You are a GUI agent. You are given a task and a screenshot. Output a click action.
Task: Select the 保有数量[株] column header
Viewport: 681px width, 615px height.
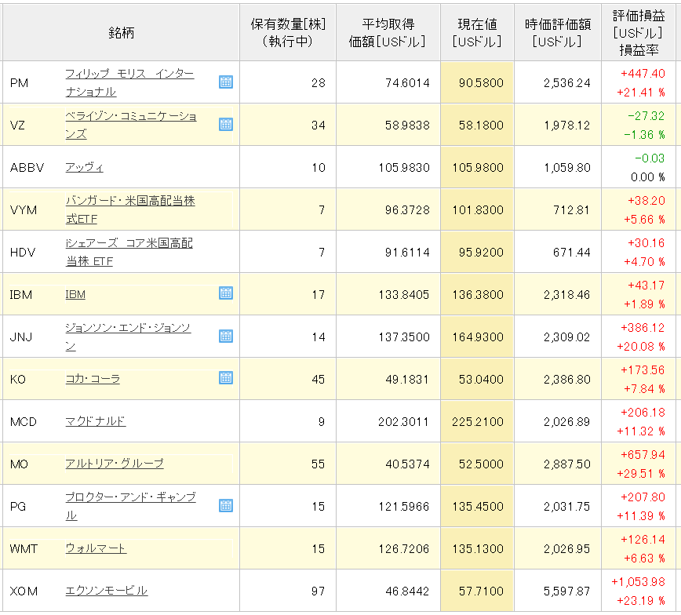click(x=288, y=33)
